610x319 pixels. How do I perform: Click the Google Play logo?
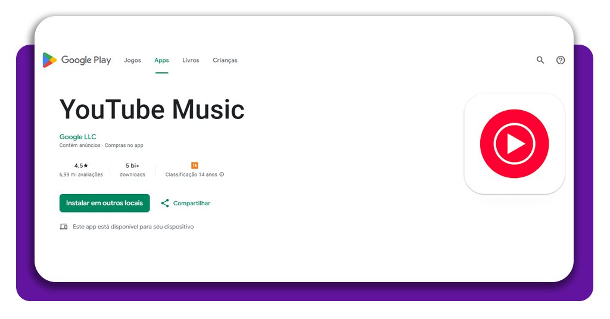(x=77, y=60)
